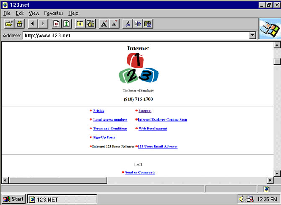Stop page loading with Stop icon
The image size is (281, 205).
tap(57, 24)
